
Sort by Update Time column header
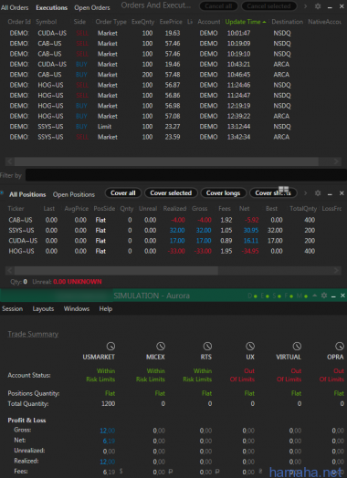pyautogui.click(x=246, y=22)
